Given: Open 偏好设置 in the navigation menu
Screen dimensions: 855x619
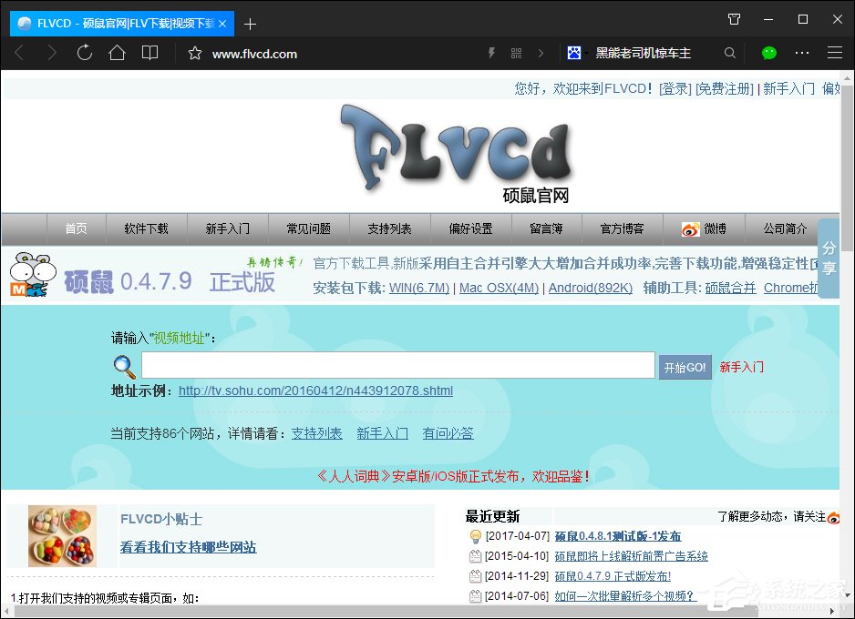Looking at the screenshot, I should pyautogui.click(x=470, y=228).
